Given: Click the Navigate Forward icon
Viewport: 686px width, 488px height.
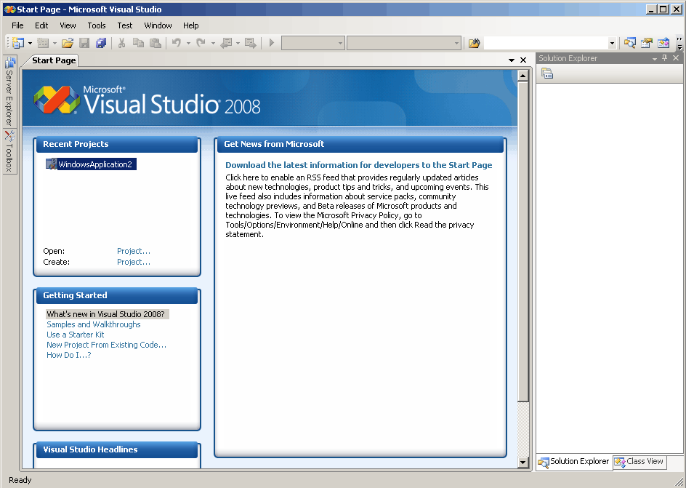Looking at the screenshot, I should coord(250,43).
